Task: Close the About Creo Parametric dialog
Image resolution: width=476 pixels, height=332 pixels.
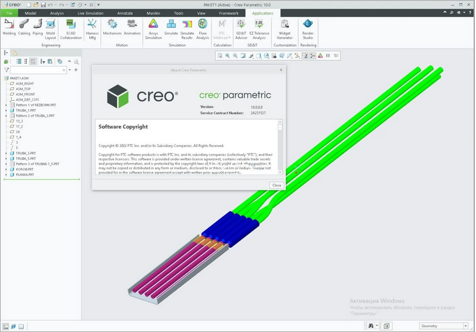Action: tap(276, 185)
